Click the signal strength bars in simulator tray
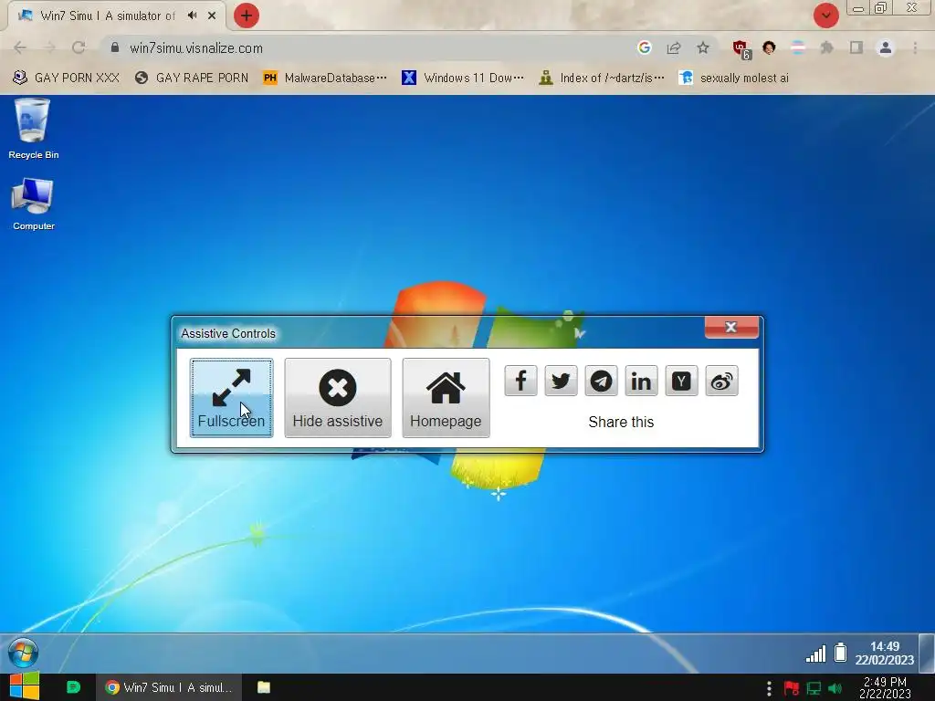 click(815, 654)
